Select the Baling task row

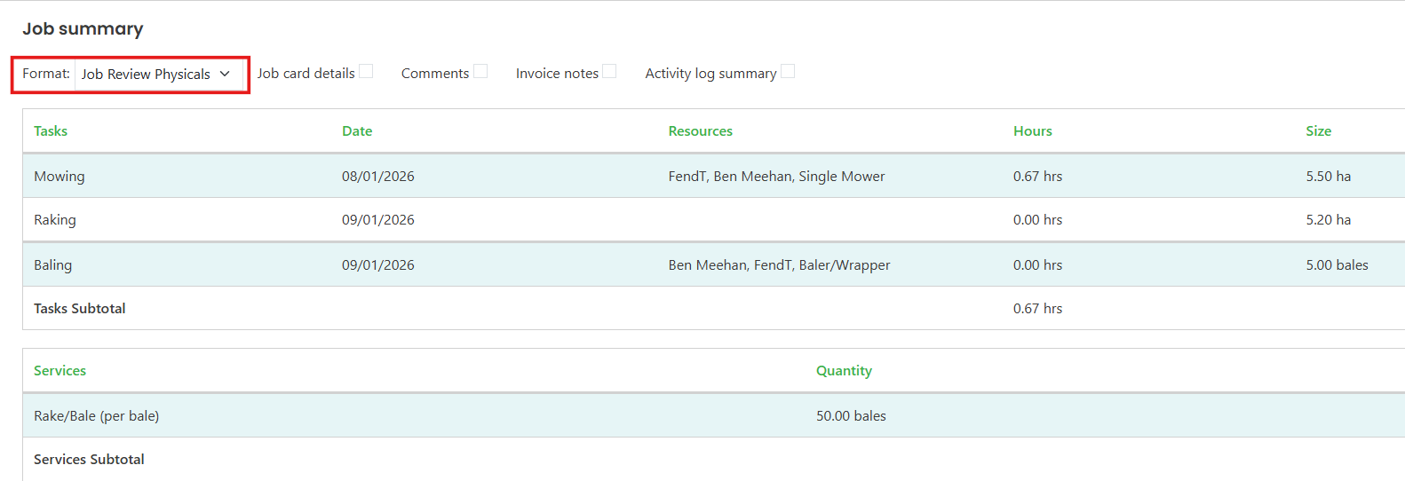click(x=714, y=264)
